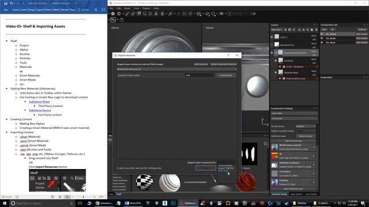Click Add resources button in Import dialog
The height and width of the screenshot is (207, 369).
click(x=201, y=64)
